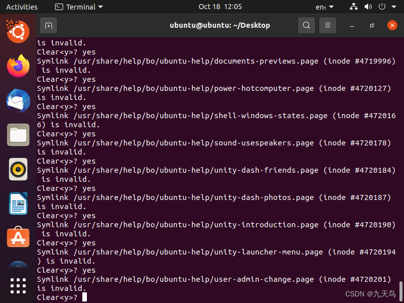Open a new terminal tab
The height and width of the screenshot is (303, 404).
[x=48, y=25]
